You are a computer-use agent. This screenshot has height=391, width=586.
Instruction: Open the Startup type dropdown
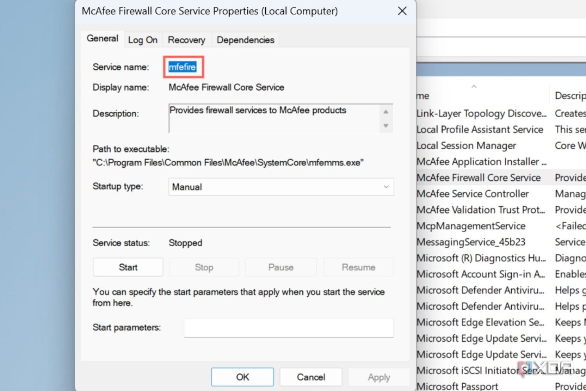tap(386, 187)
